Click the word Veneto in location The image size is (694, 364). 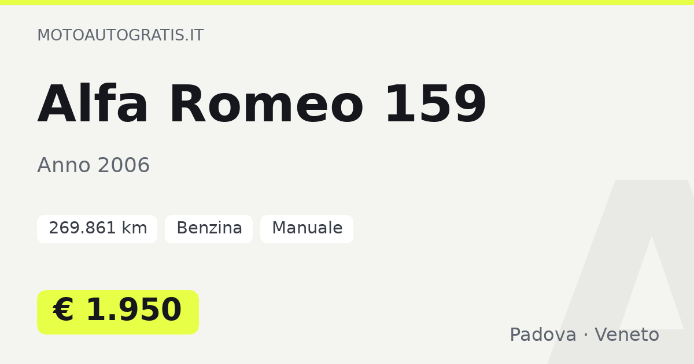[x=627, y=335]
